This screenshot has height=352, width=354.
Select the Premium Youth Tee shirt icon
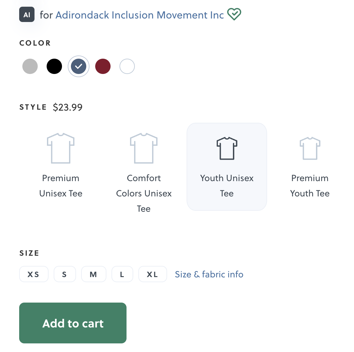click(x=310, y=148)
